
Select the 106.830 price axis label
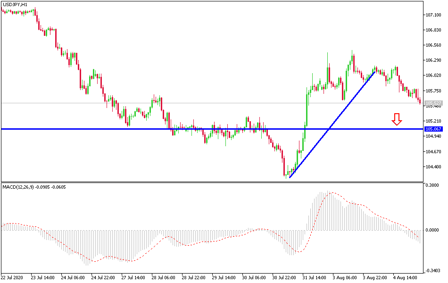(433, 30)
